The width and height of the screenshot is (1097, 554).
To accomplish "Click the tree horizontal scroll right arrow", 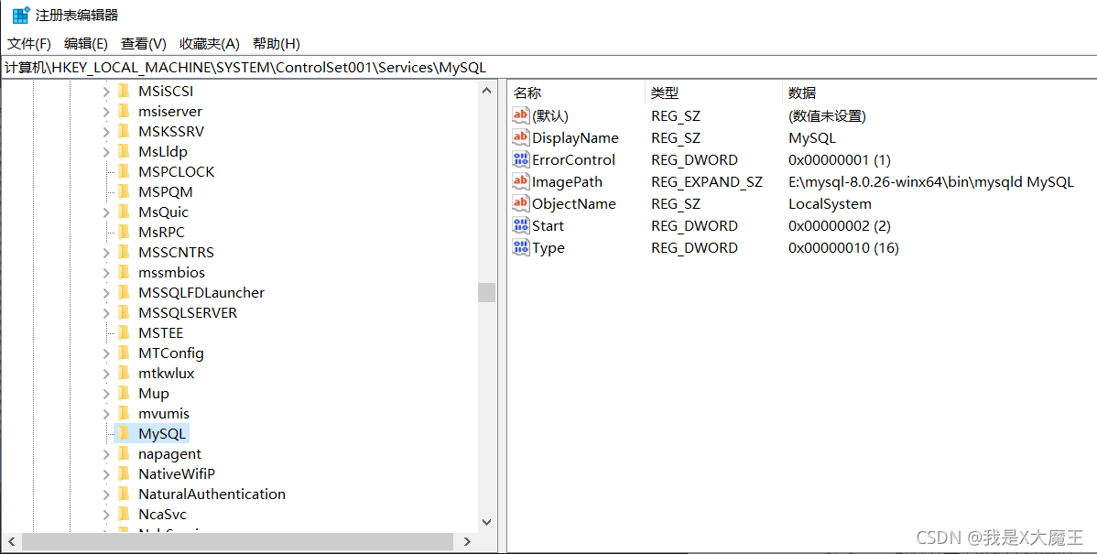I will click(467, 541).
